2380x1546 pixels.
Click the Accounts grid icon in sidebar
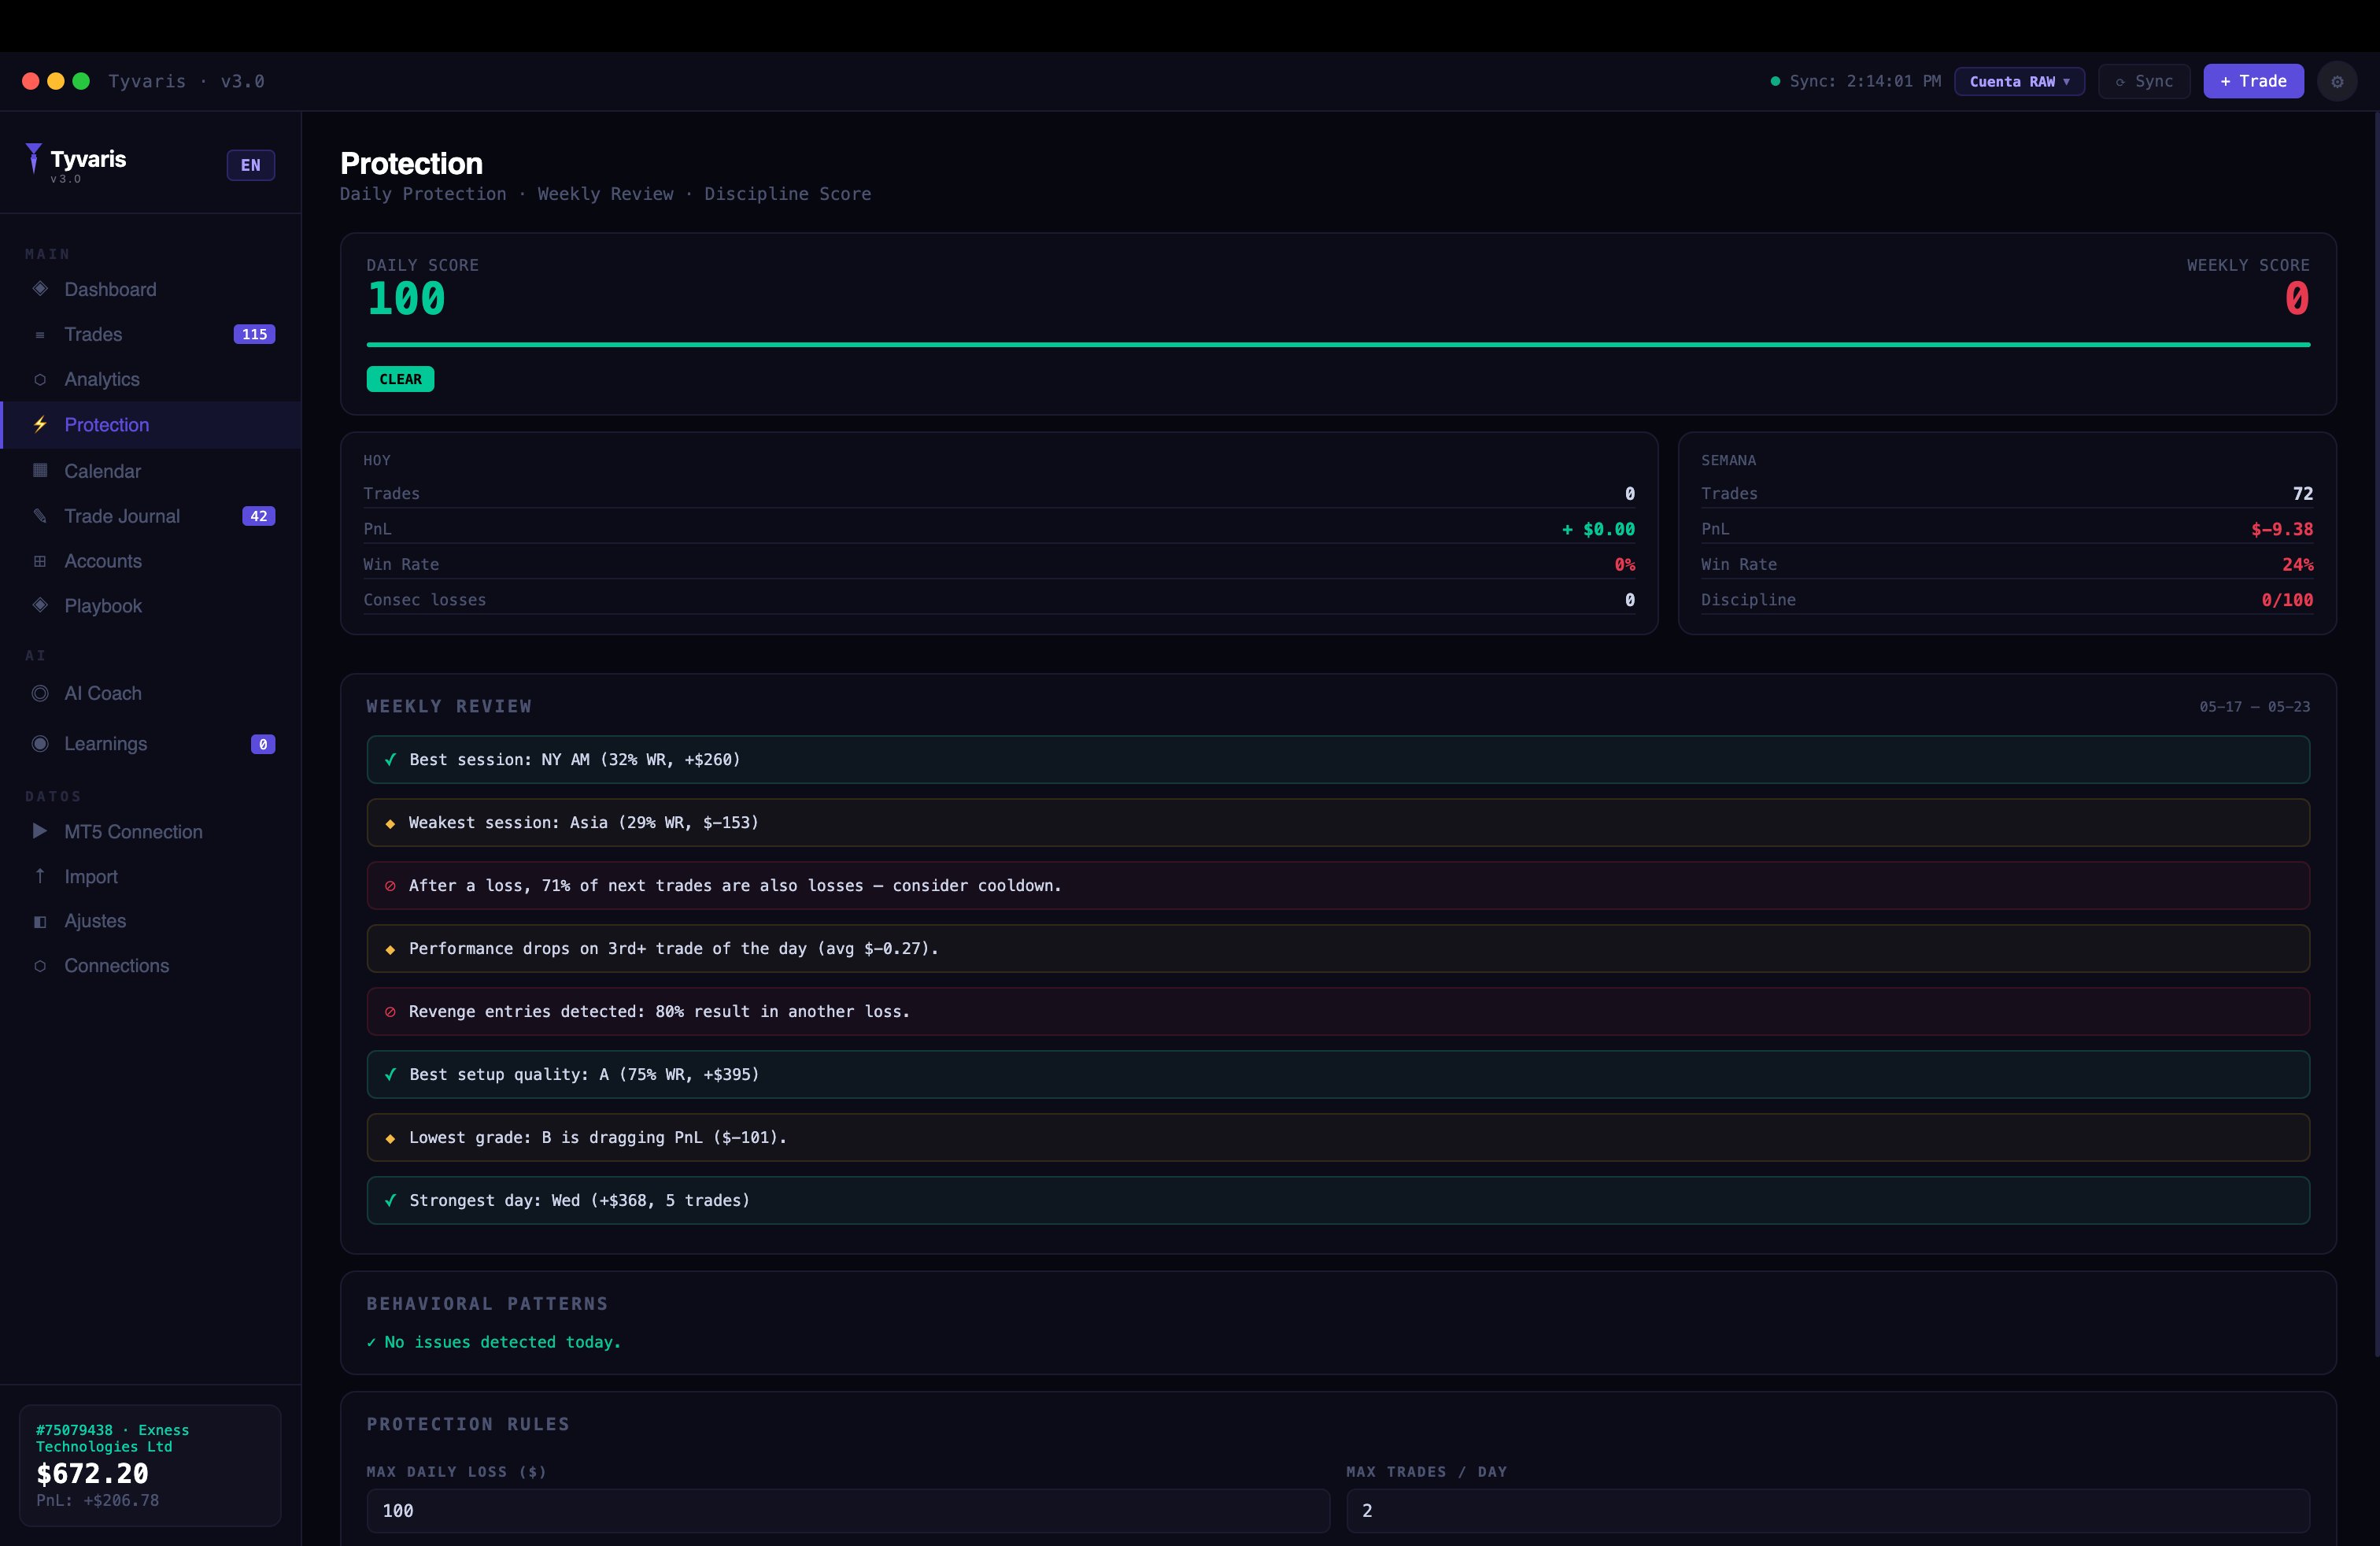pyautogui.click(x=40, y=561)
